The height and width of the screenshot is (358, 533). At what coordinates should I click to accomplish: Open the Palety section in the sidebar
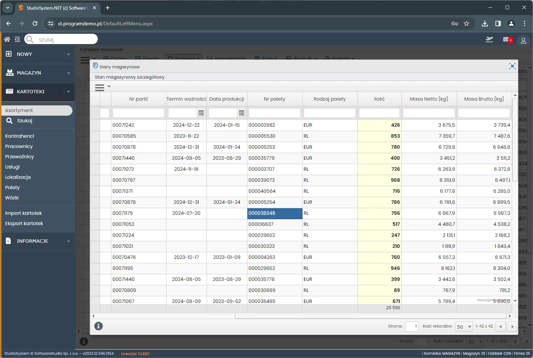(12, 187)
